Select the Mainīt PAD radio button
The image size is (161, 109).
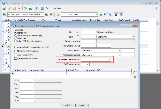16,33
